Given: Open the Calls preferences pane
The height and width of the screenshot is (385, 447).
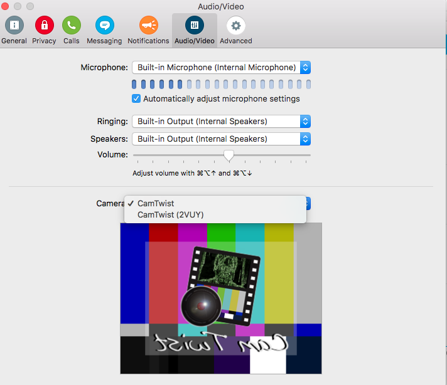Looking at the screenshot, I should click(x=72, y=30).
